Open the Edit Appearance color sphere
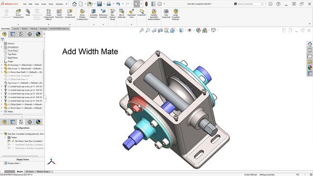The image size is (313, 176). (198, 30)
